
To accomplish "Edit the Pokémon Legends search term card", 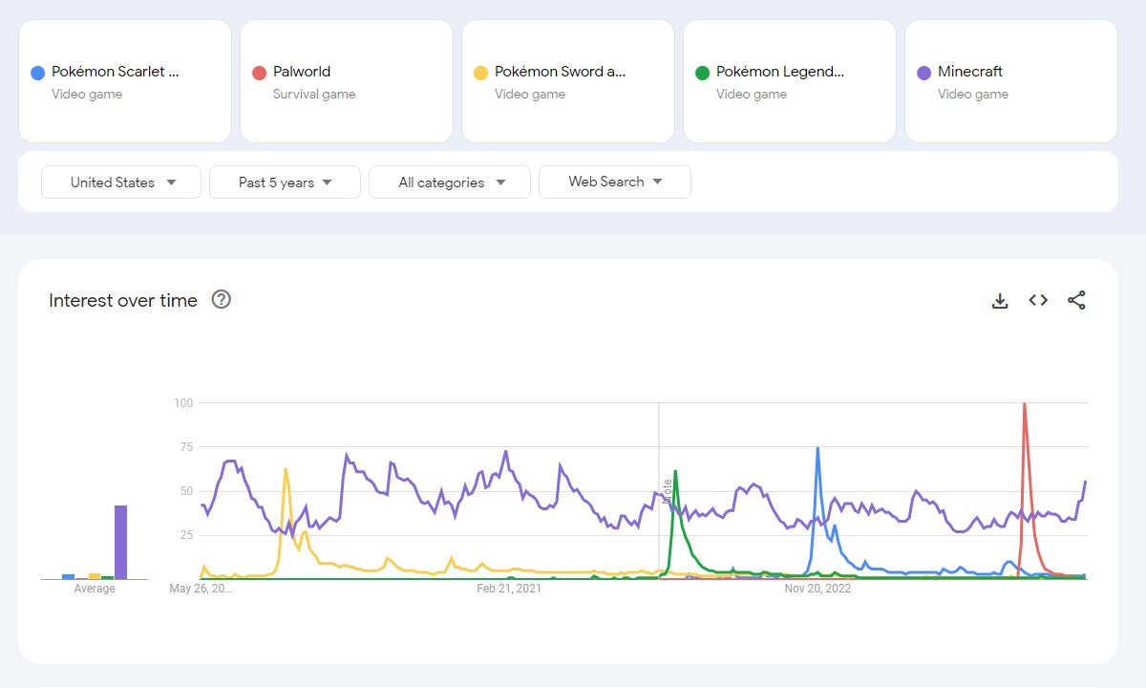I will (x=790, y=81).
